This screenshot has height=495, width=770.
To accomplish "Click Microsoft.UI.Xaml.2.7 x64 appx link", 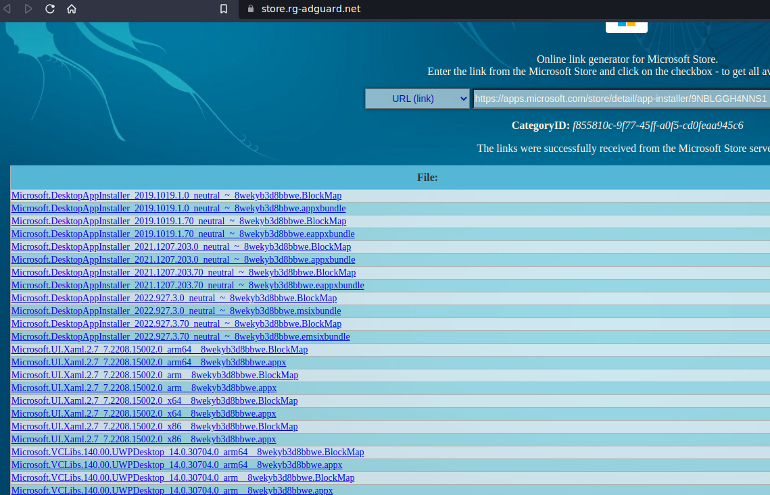I will pyautogui.click(x=143, y=413).
